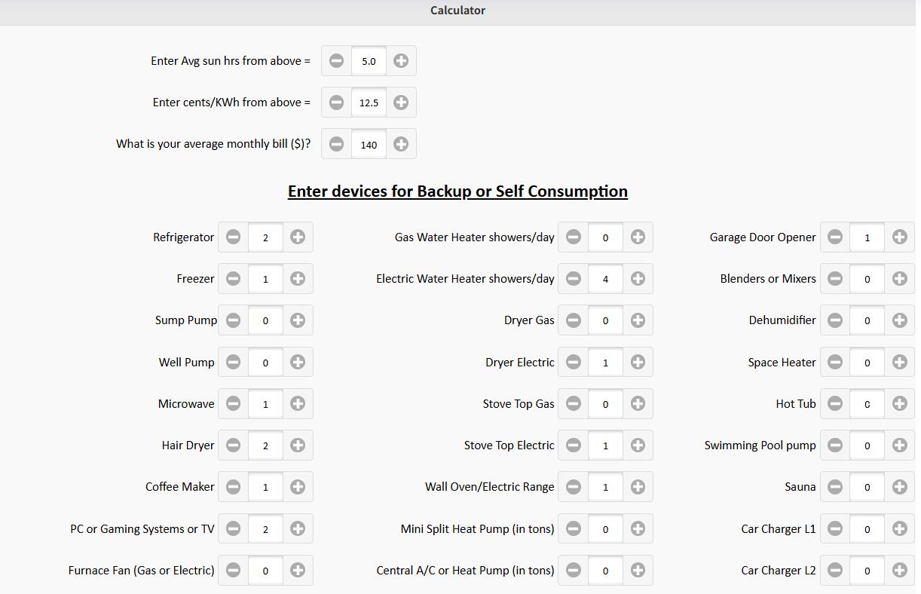Add one Sump Pump with plus
Screen dimensions: 921x594
click(298, 320)
